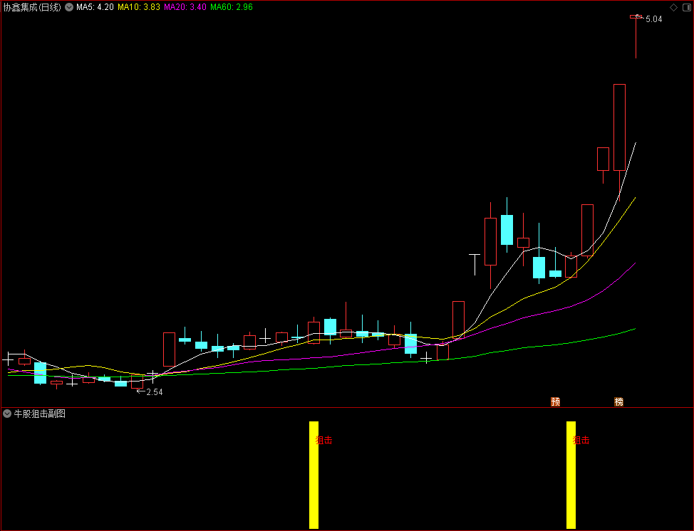The height and width of the screenshot is (531, 694).
Task: Open main chart indicator dropdown arrow
Action: (x=69, y=7)
